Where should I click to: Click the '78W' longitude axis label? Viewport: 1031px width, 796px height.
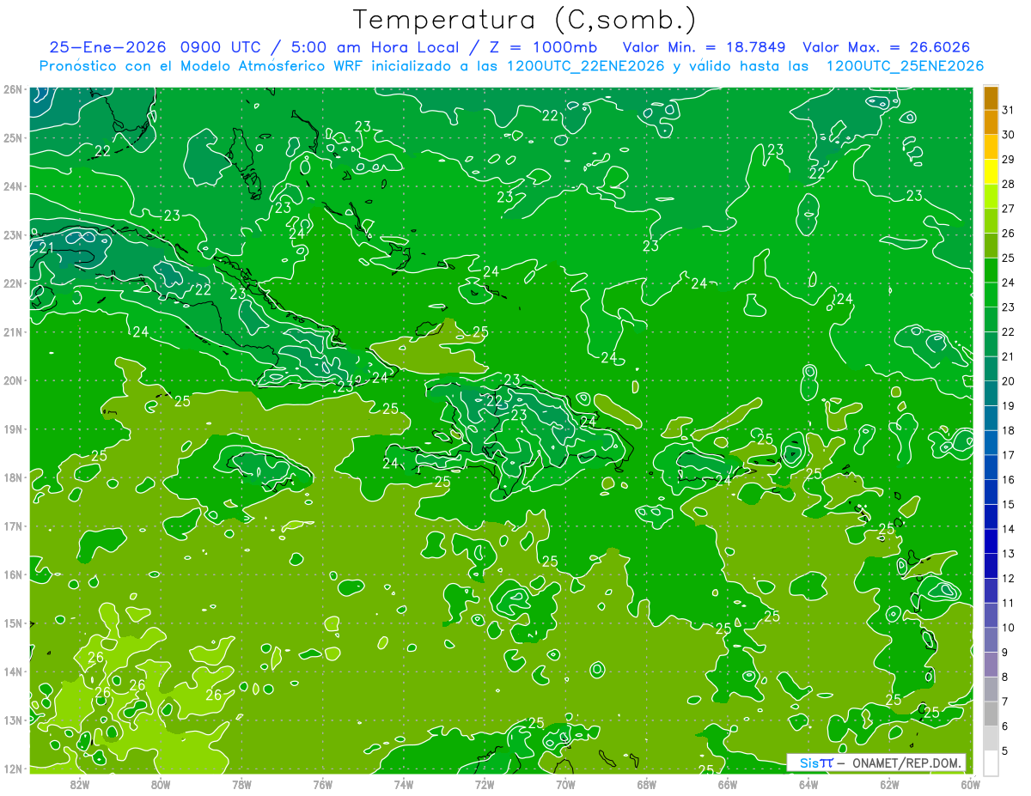[241, 784]
